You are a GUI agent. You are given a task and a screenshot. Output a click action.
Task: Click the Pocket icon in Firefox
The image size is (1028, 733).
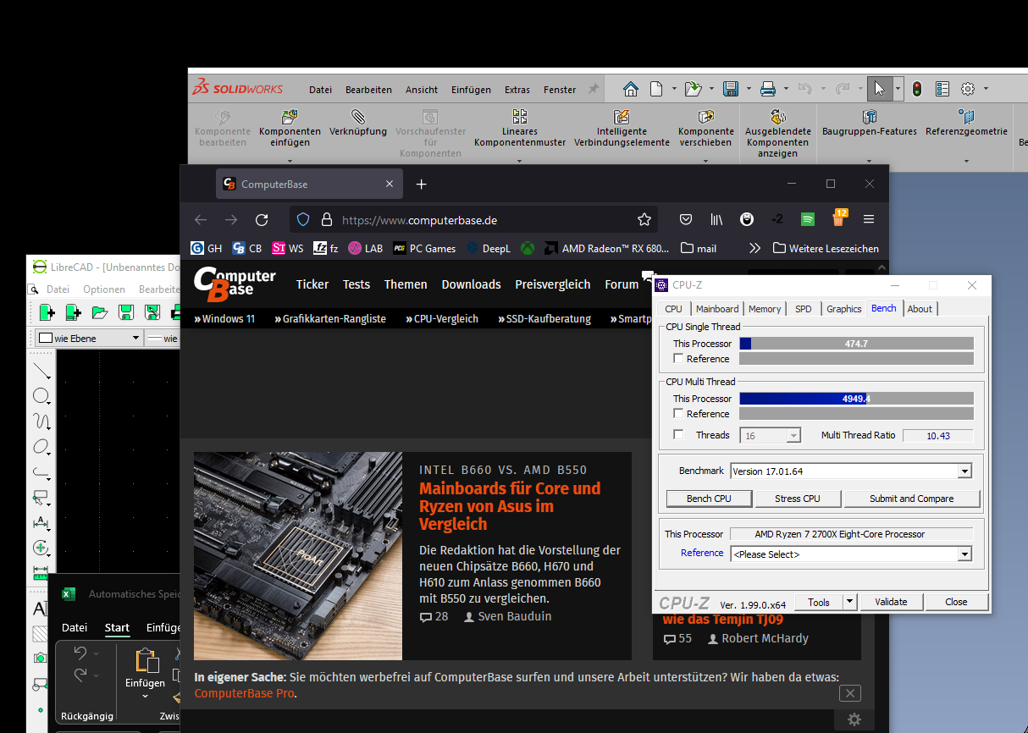[686, 220]
